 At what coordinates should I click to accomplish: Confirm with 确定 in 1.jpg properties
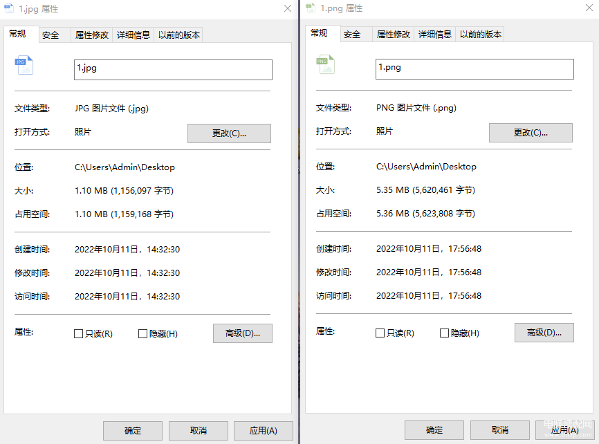point(133,431)
